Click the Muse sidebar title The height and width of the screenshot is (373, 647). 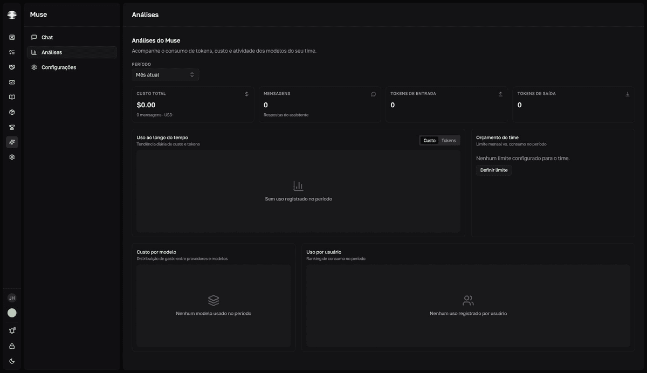38,15
